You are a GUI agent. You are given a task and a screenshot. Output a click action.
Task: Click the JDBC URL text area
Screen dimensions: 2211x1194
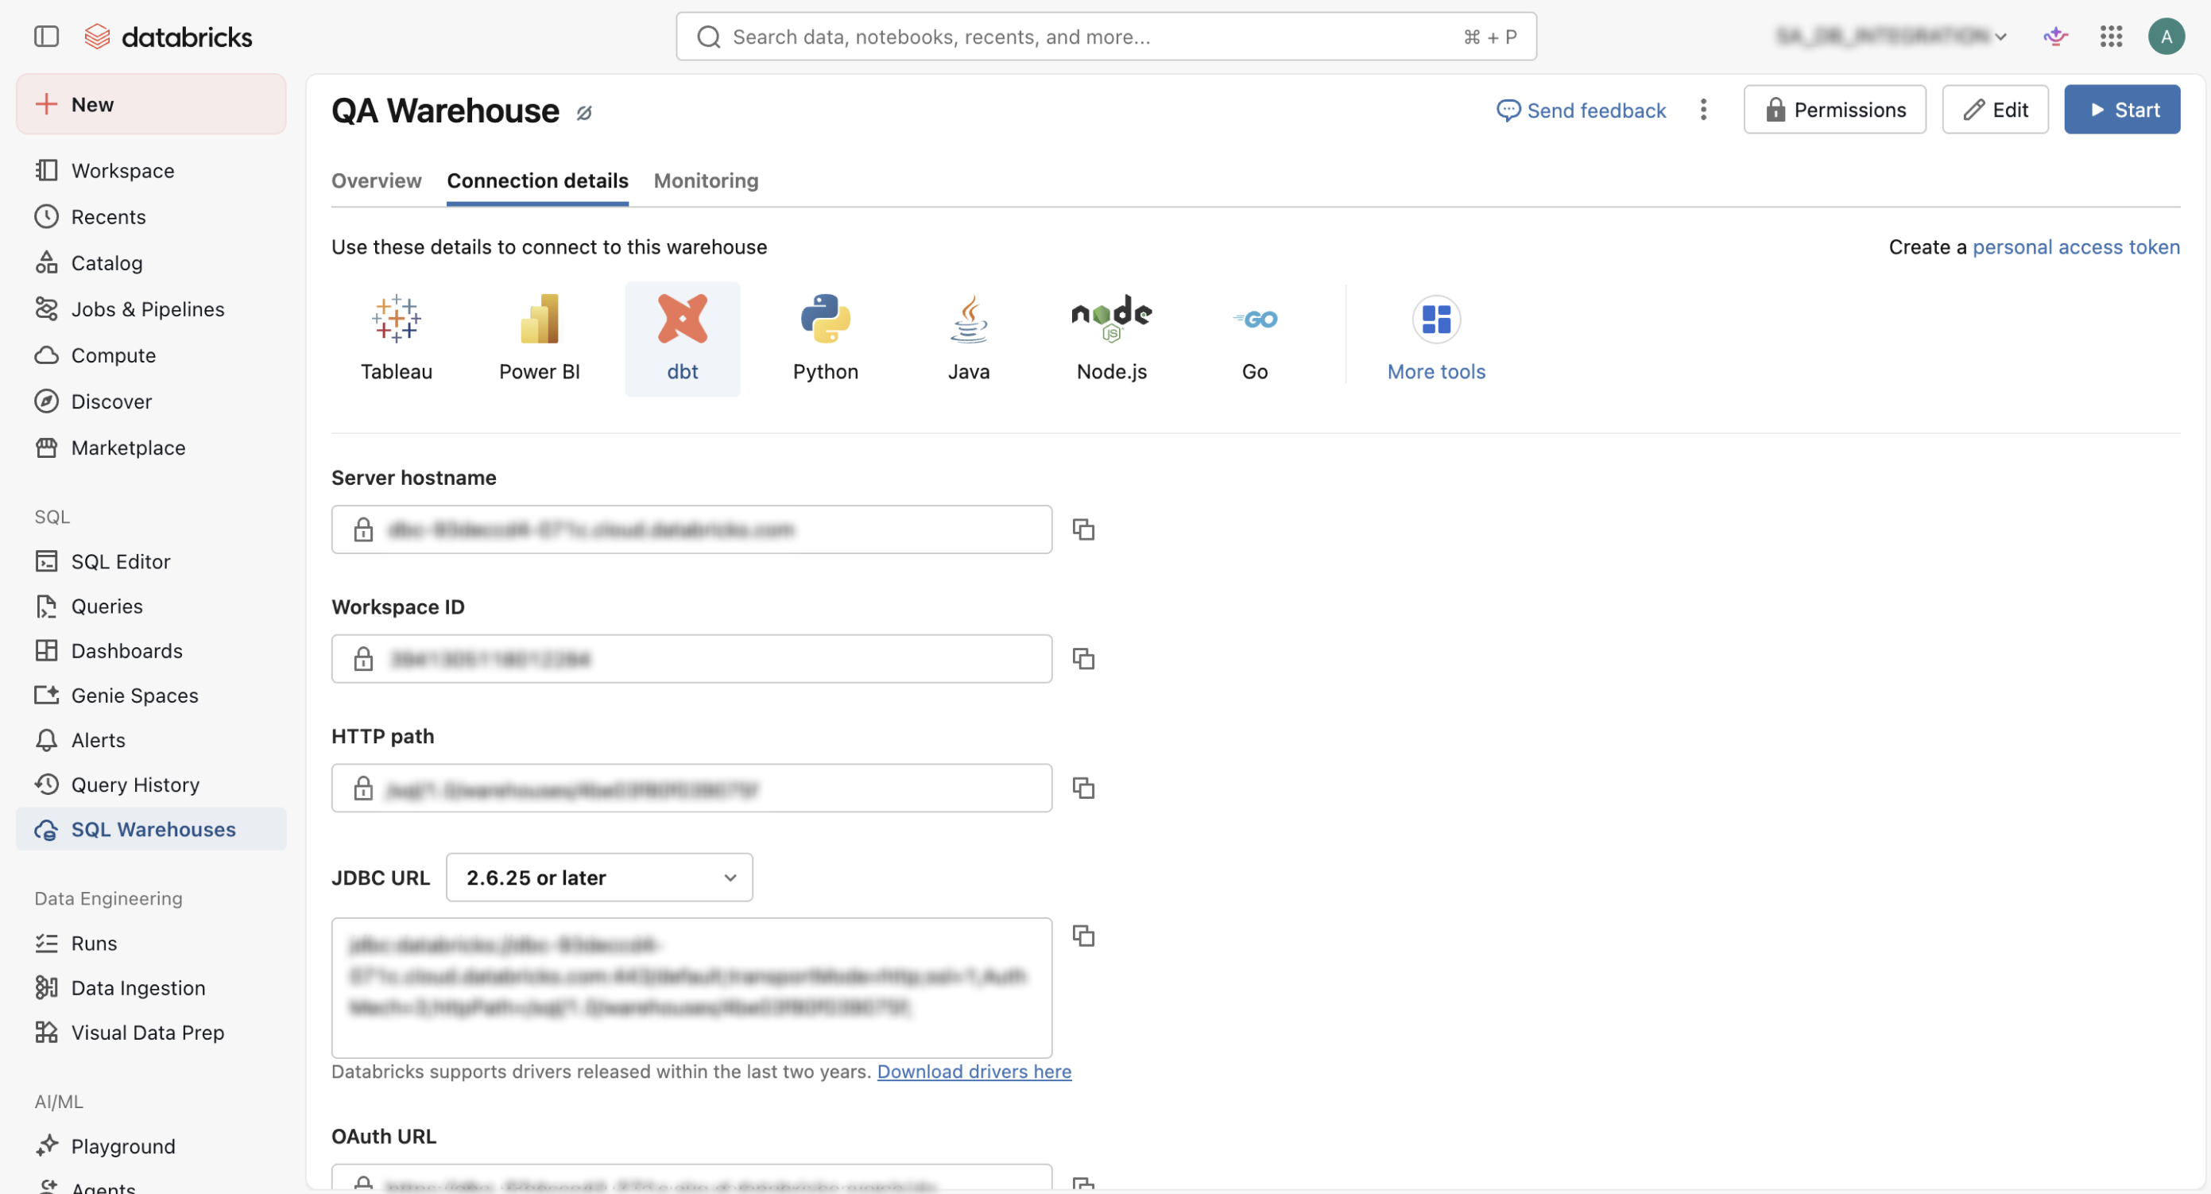point(691,988)
